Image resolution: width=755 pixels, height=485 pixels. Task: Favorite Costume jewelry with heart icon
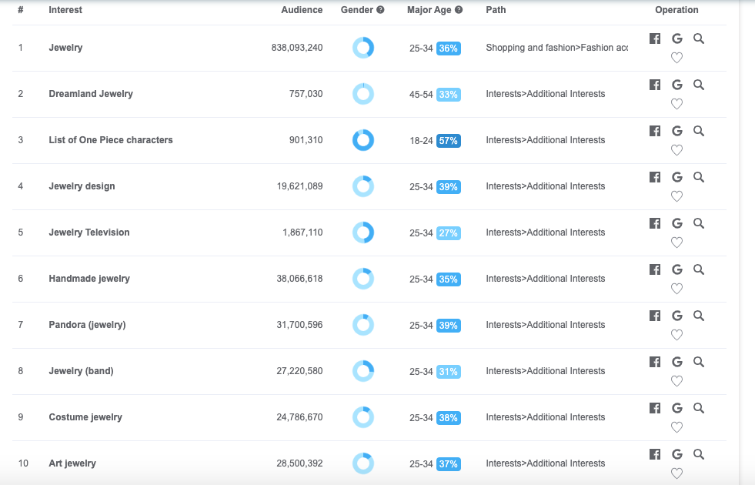coord(676,428)
